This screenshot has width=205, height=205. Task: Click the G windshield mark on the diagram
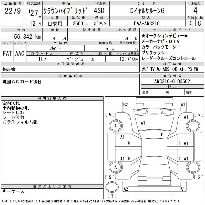coord(162,135)
